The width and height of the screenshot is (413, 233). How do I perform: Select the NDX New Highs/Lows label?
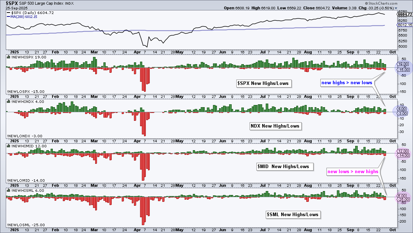pyautogui.click(x=275, y=126)
